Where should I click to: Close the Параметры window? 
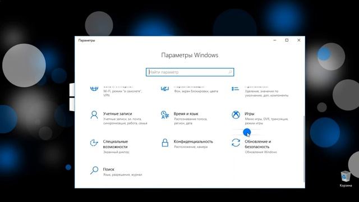[x=299, y=40]
